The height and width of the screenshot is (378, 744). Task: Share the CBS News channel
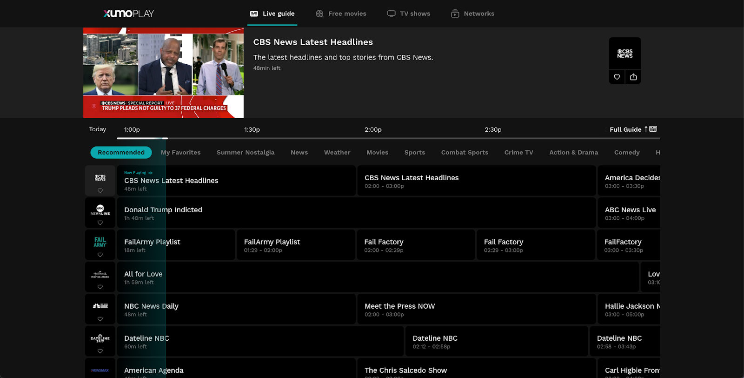633,77
